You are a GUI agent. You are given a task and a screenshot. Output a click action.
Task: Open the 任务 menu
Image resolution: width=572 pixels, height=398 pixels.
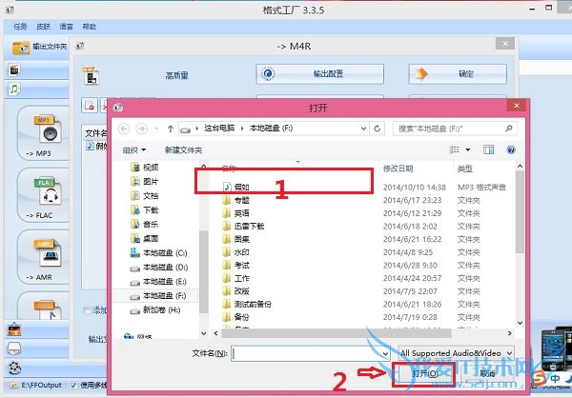point(20,27)
